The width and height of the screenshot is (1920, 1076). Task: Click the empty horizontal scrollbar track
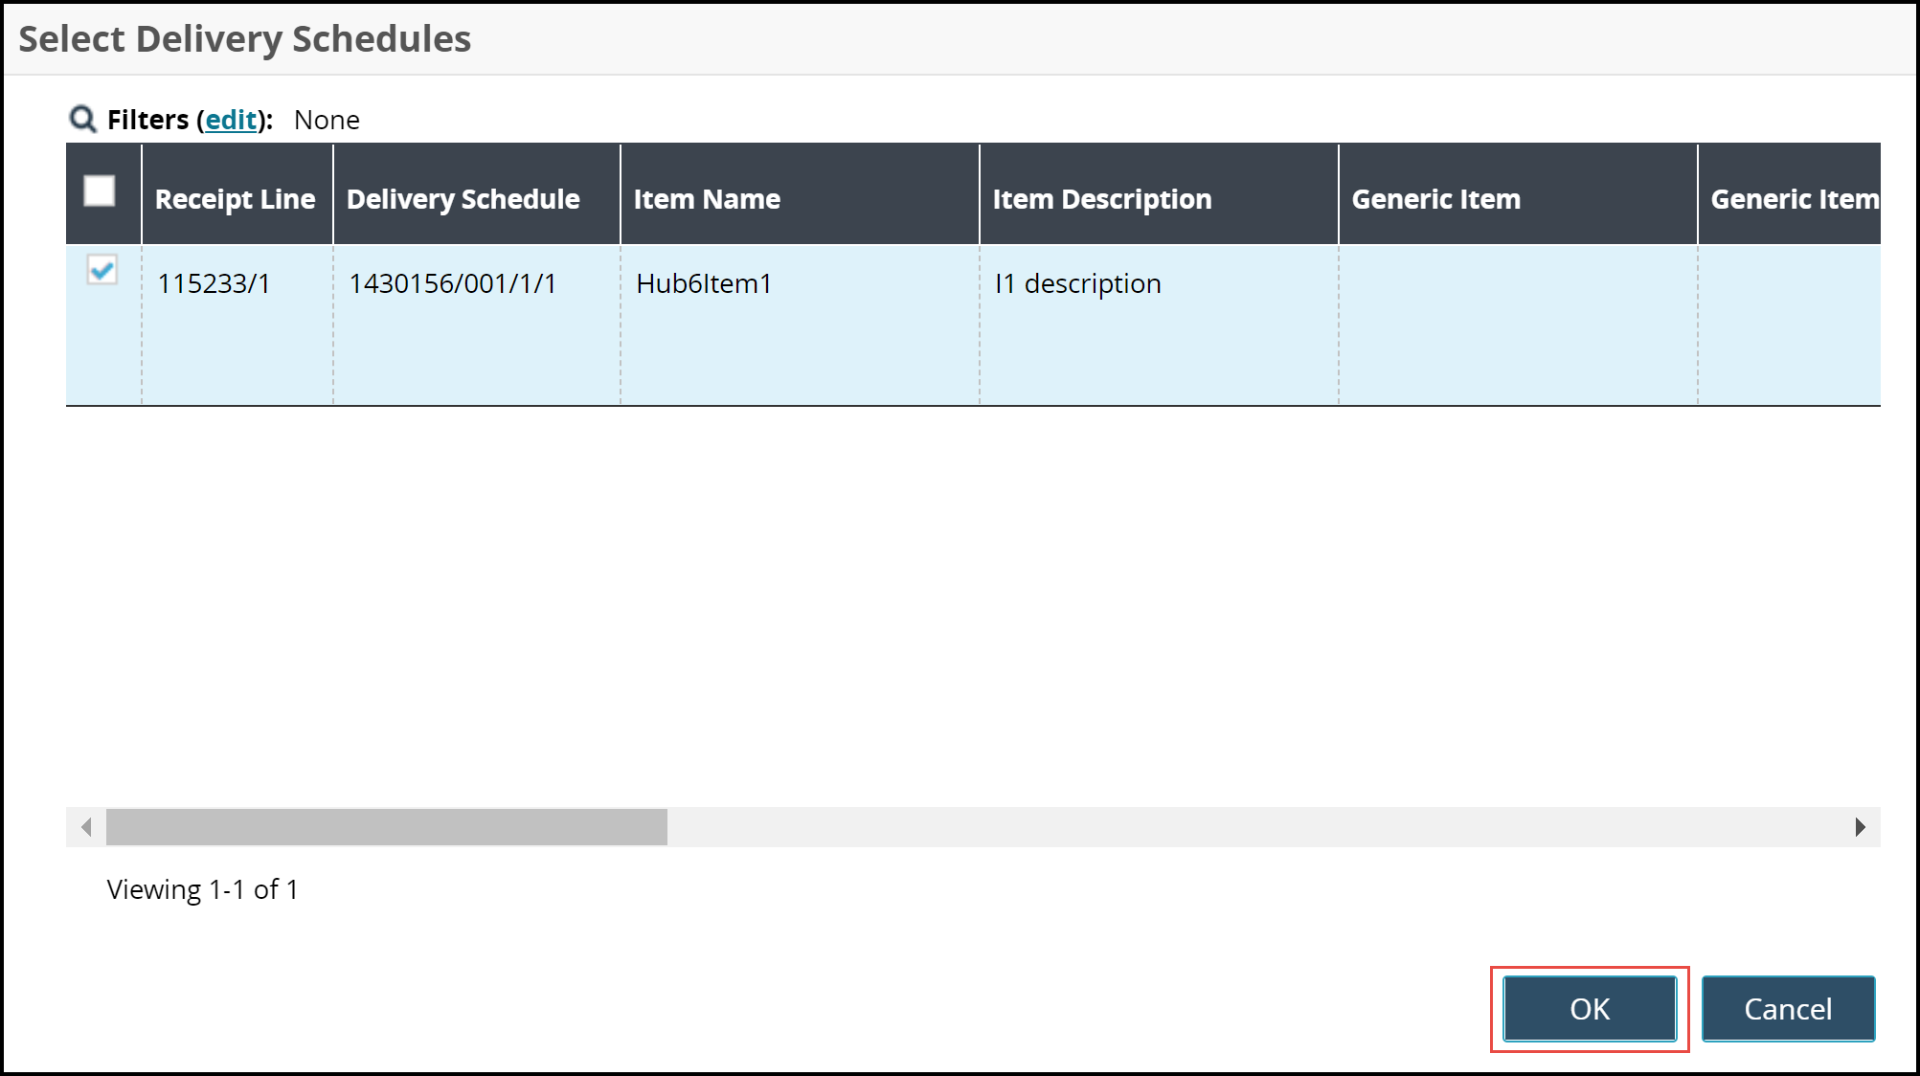pyautogui.click(x=1245, y=827)
